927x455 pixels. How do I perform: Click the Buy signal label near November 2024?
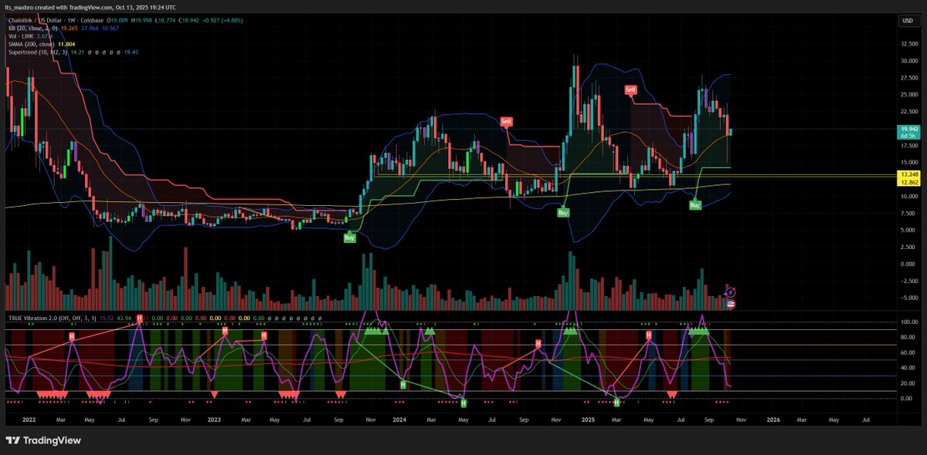[x=564, y=211]
